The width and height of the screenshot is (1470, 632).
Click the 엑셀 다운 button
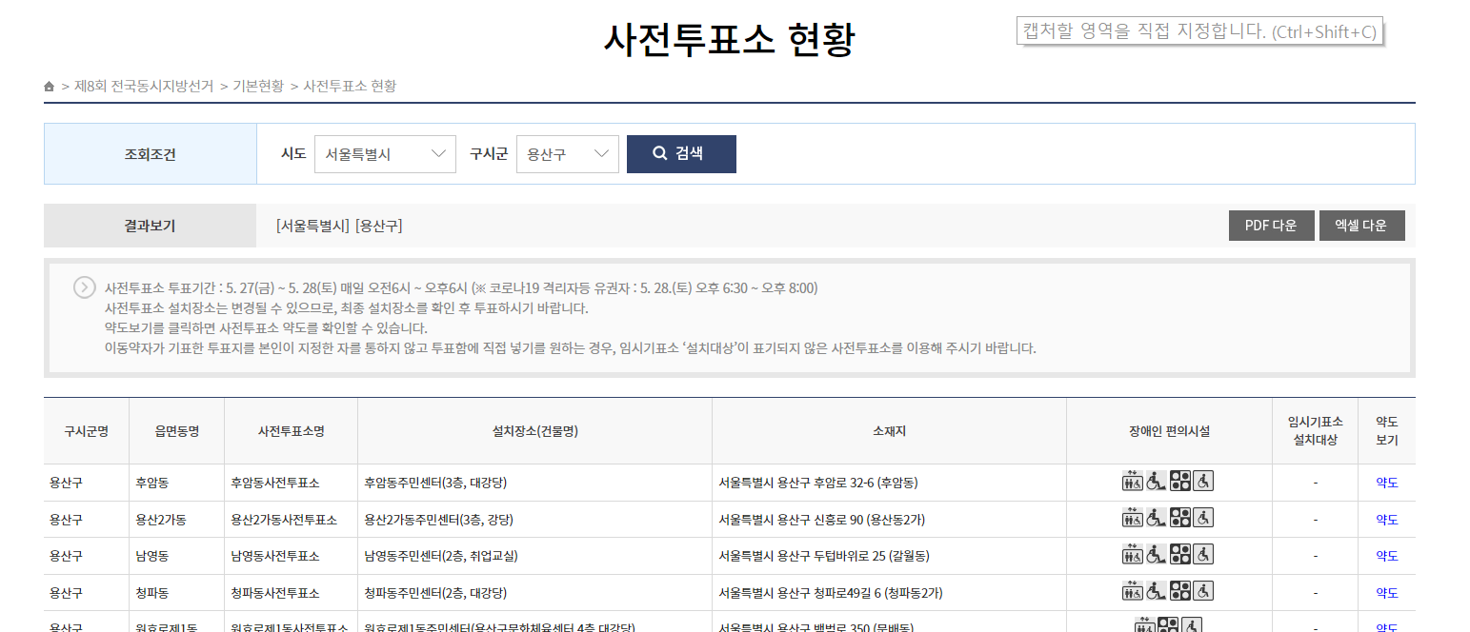point(1361,226)
